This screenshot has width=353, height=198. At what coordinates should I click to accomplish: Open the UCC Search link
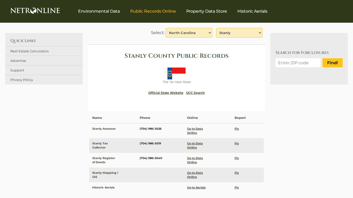click(195, 93)
